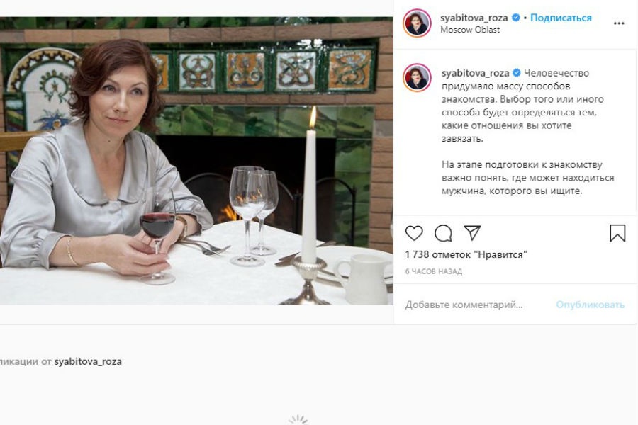The width and height of the screenshot is (638, 425).
Task: Click the verified badge in post header
Action: tap(516, 18)
